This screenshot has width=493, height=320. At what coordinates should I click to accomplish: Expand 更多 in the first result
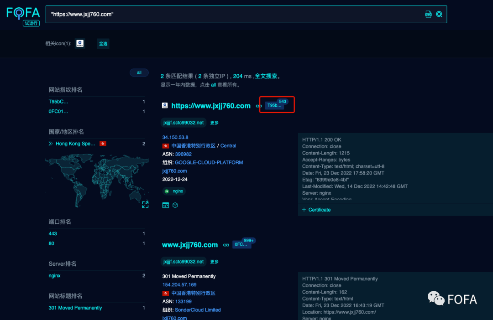click(214, 123)
